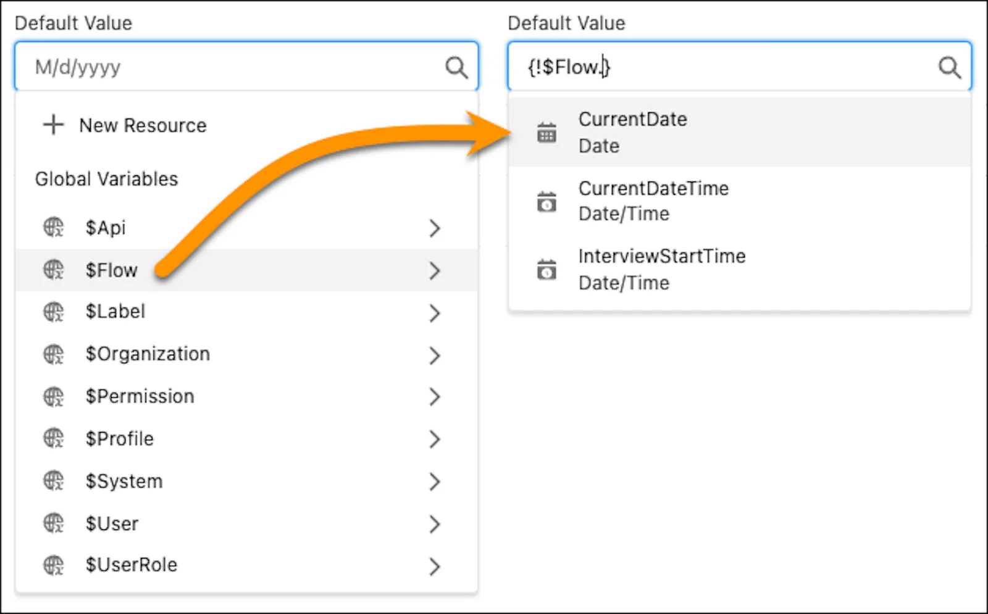The width and height of the screenshot is (988, 614).
Task: Click the magnifying glass in the left search field
Action: click(456, 67)
